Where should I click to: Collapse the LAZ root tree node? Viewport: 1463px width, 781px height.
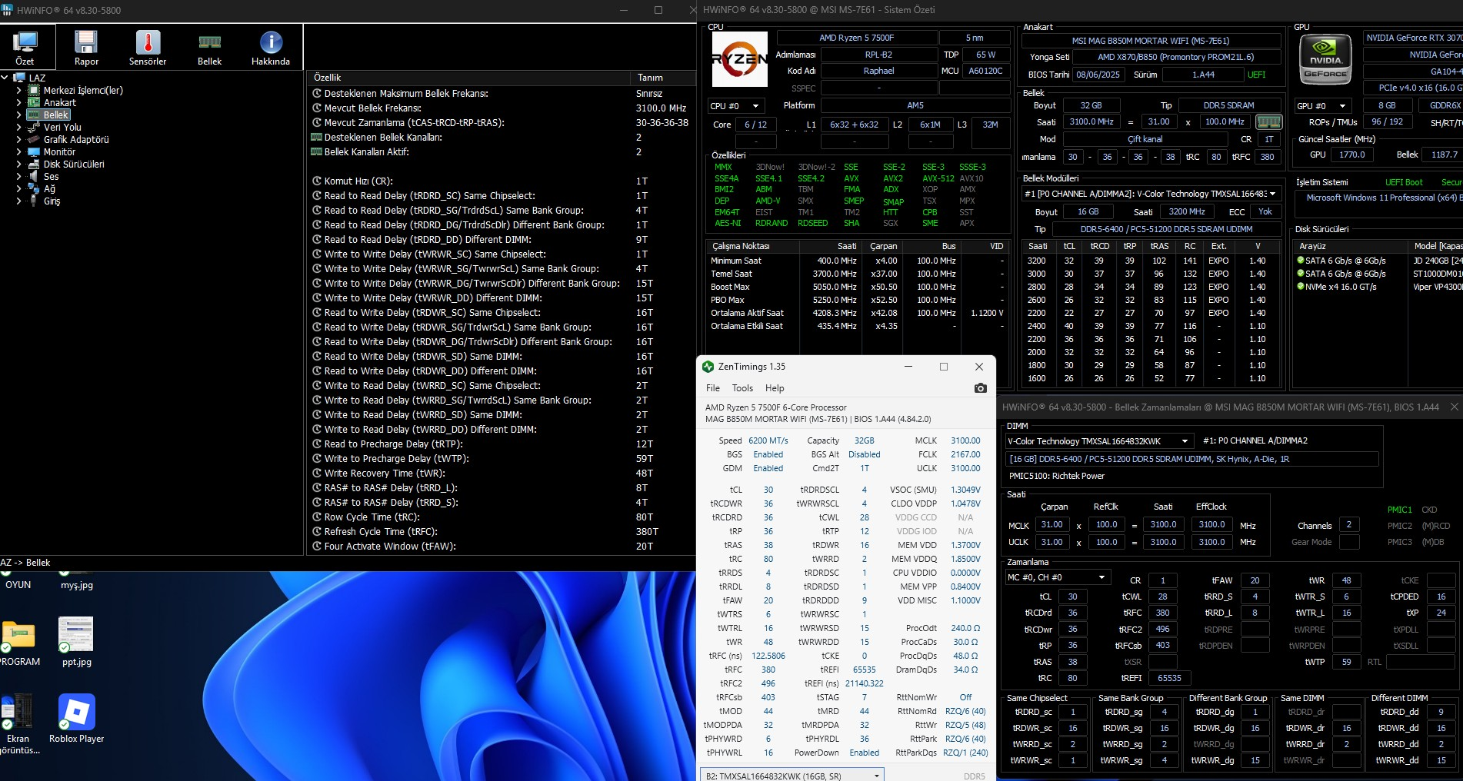(5, 78)
